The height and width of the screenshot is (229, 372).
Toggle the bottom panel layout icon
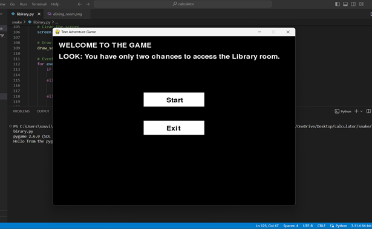click(x=345, y=4)
